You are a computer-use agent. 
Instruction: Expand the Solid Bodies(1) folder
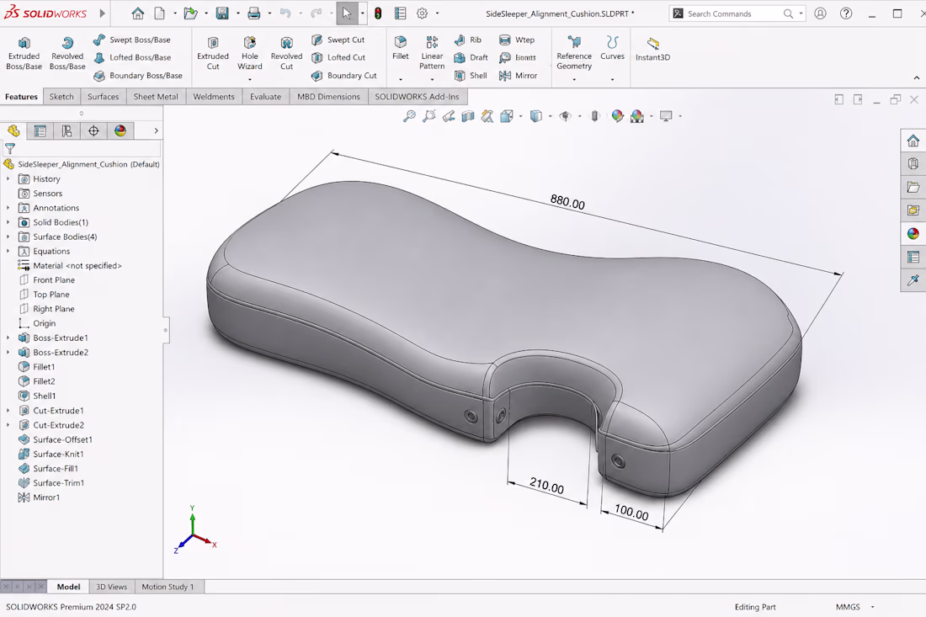pos(8,222)
